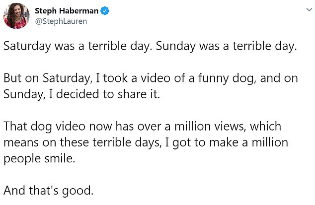Click the blue verified badge icon
Screen dimensions: 315x205
click(x=105, y=11)
